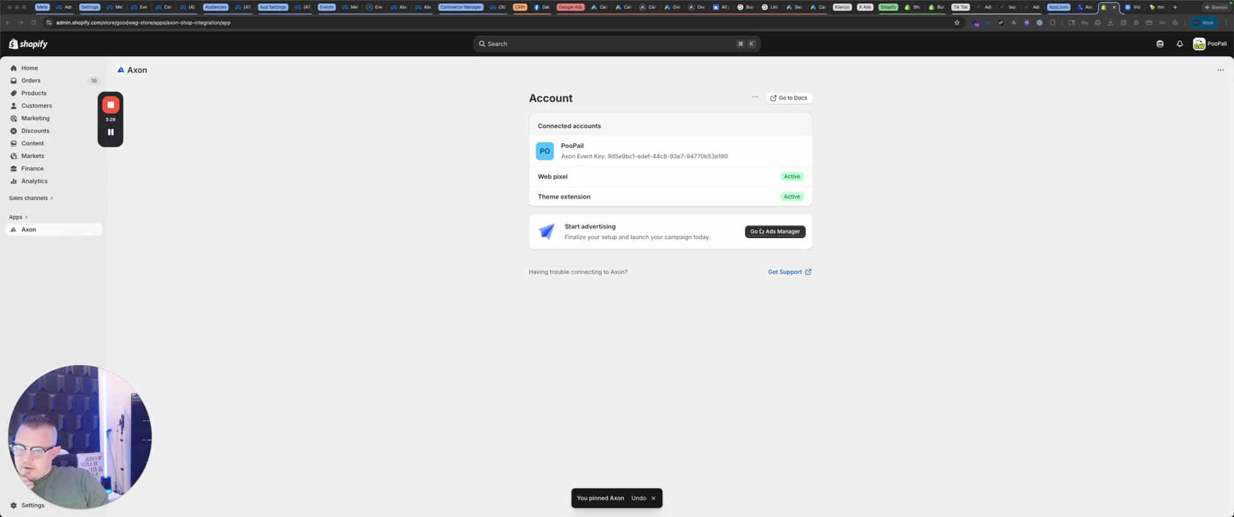1234x517 pixels.
Task: Select PooPail connected account row
Action: 670,151
